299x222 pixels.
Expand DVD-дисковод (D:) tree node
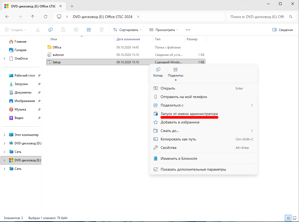[x=4, y=143]
